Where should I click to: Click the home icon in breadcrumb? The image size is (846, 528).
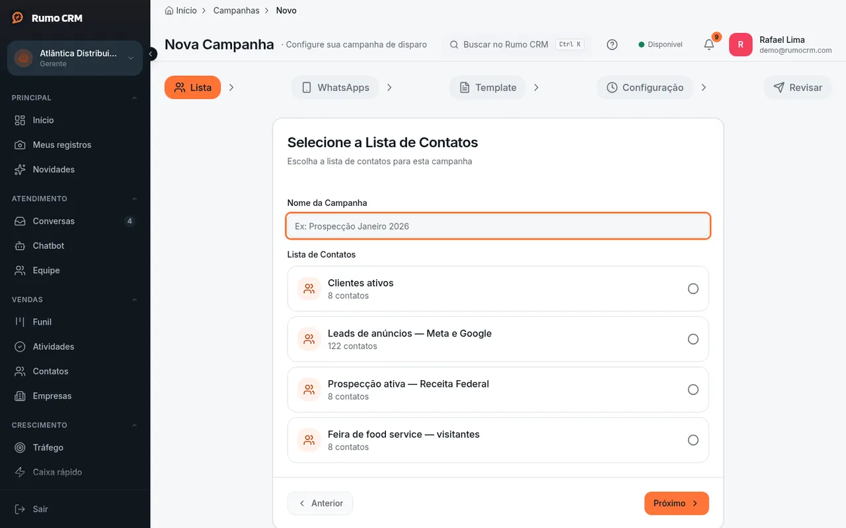[x=169, y=11]
